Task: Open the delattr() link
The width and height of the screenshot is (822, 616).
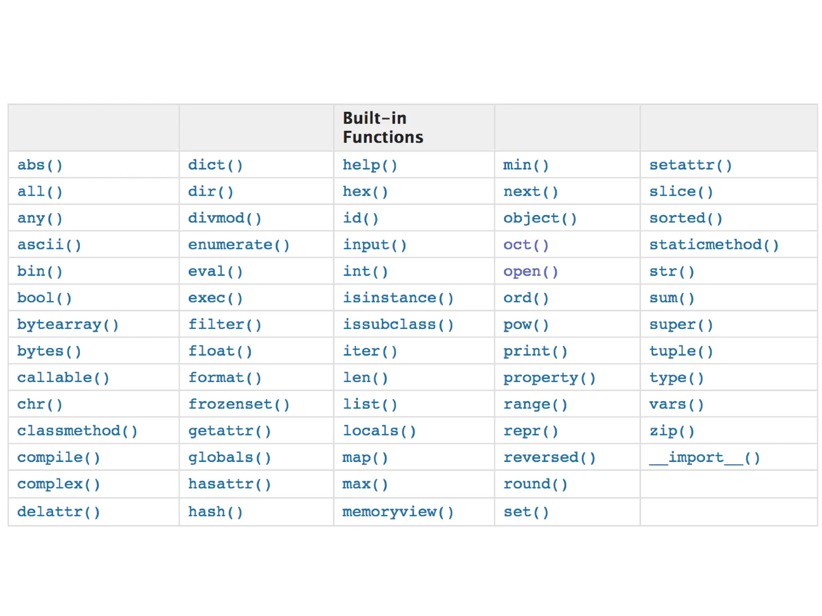Action: [x=59, y=512]
